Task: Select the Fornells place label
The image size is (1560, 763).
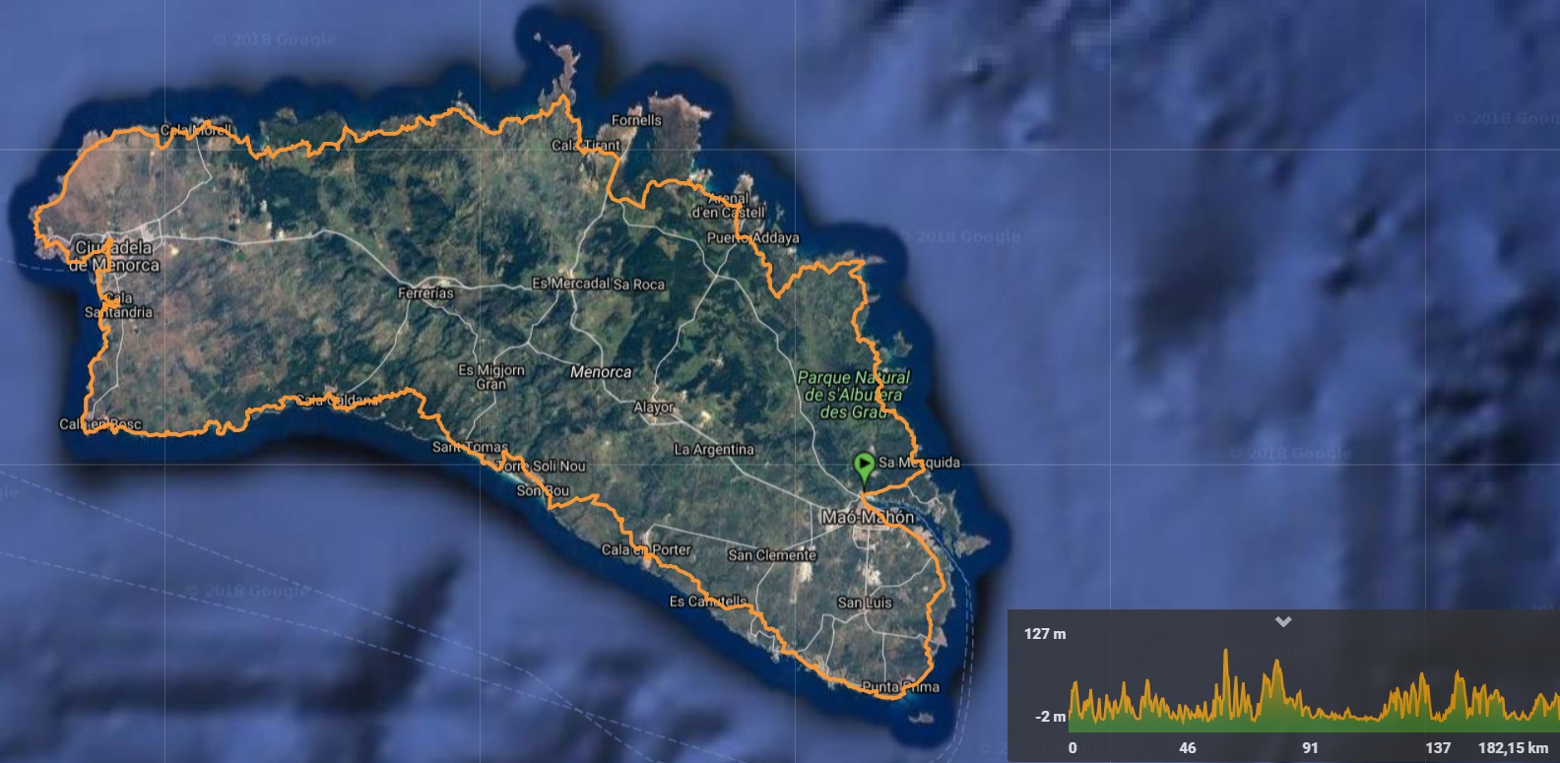Action: coord(636,120)
